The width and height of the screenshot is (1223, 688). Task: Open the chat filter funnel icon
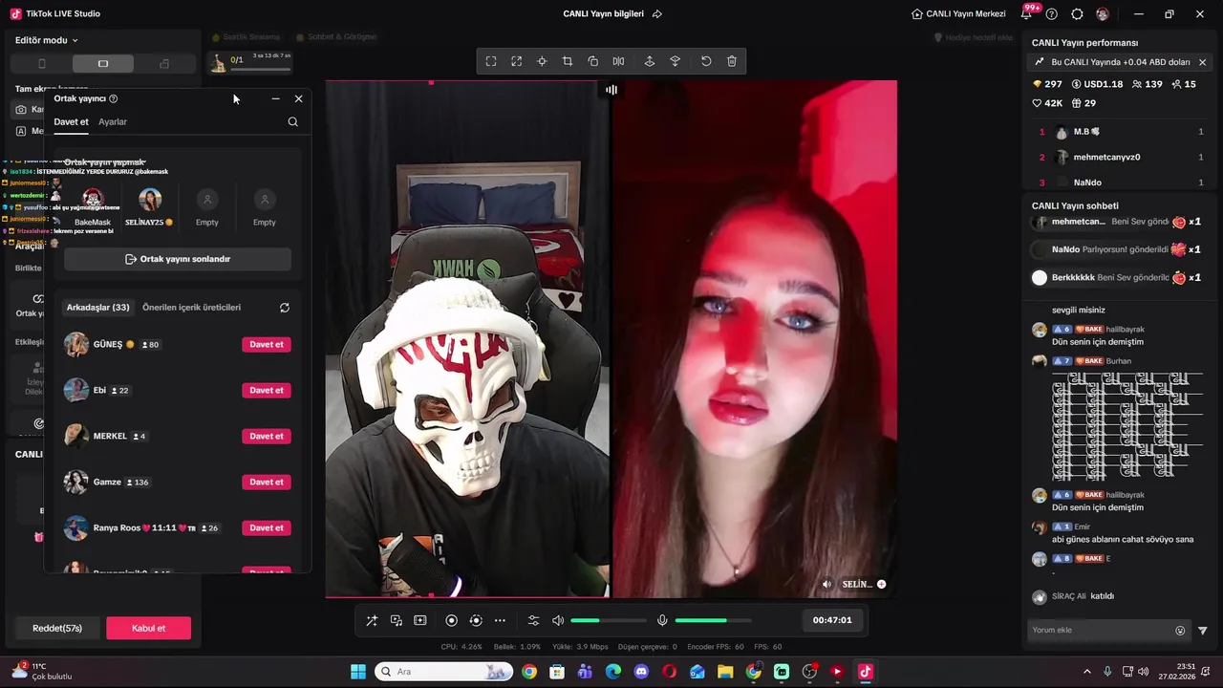coord(1202,631)
